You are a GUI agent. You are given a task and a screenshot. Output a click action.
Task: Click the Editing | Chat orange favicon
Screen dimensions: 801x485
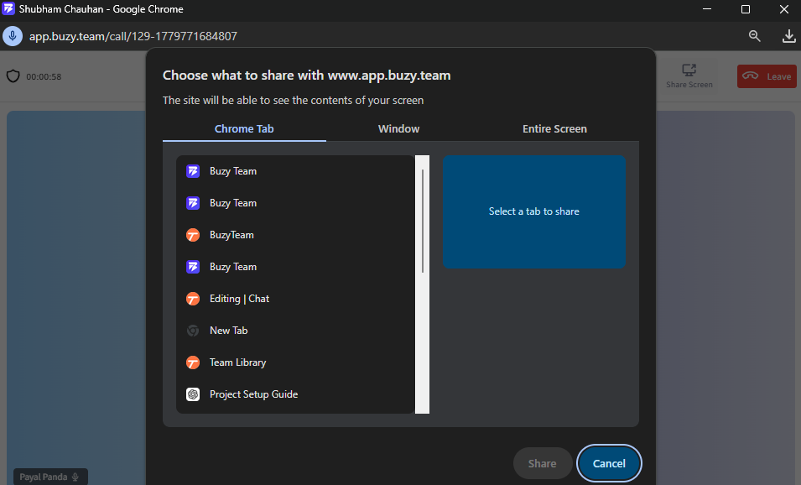[x=193, y=299]
